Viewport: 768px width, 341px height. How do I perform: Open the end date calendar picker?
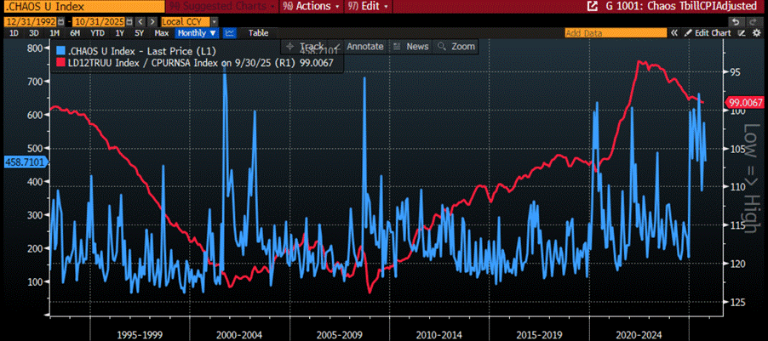(x=129, y=22)
